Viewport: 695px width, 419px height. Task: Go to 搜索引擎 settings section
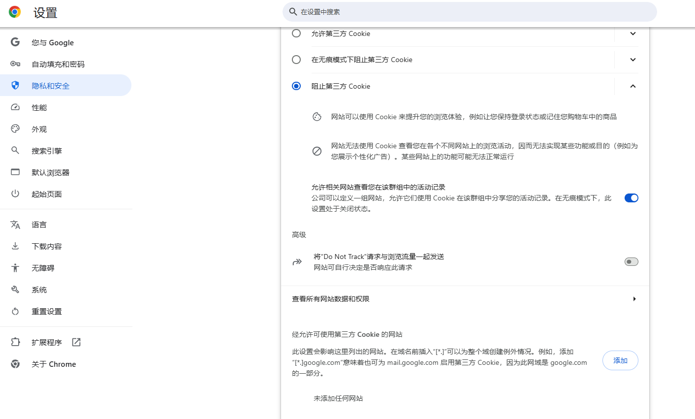(66, 151)
